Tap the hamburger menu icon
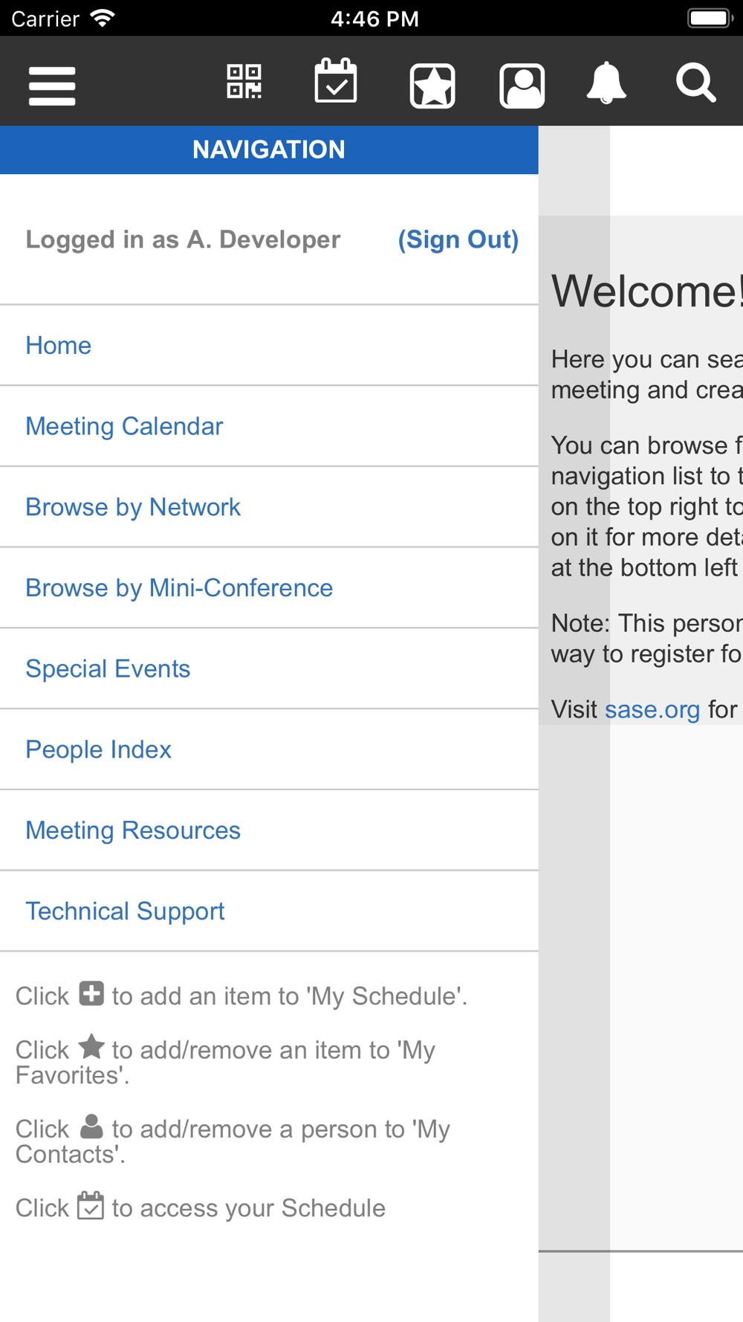 52,86
